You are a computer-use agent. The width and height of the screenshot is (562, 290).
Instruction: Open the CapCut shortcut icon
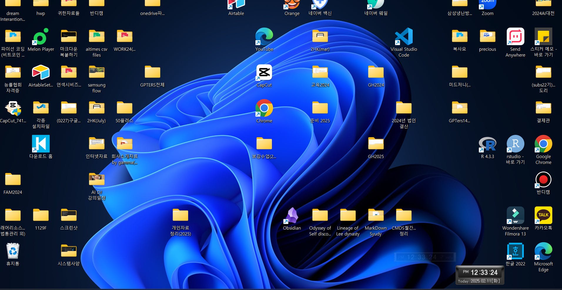pos(264,72)
